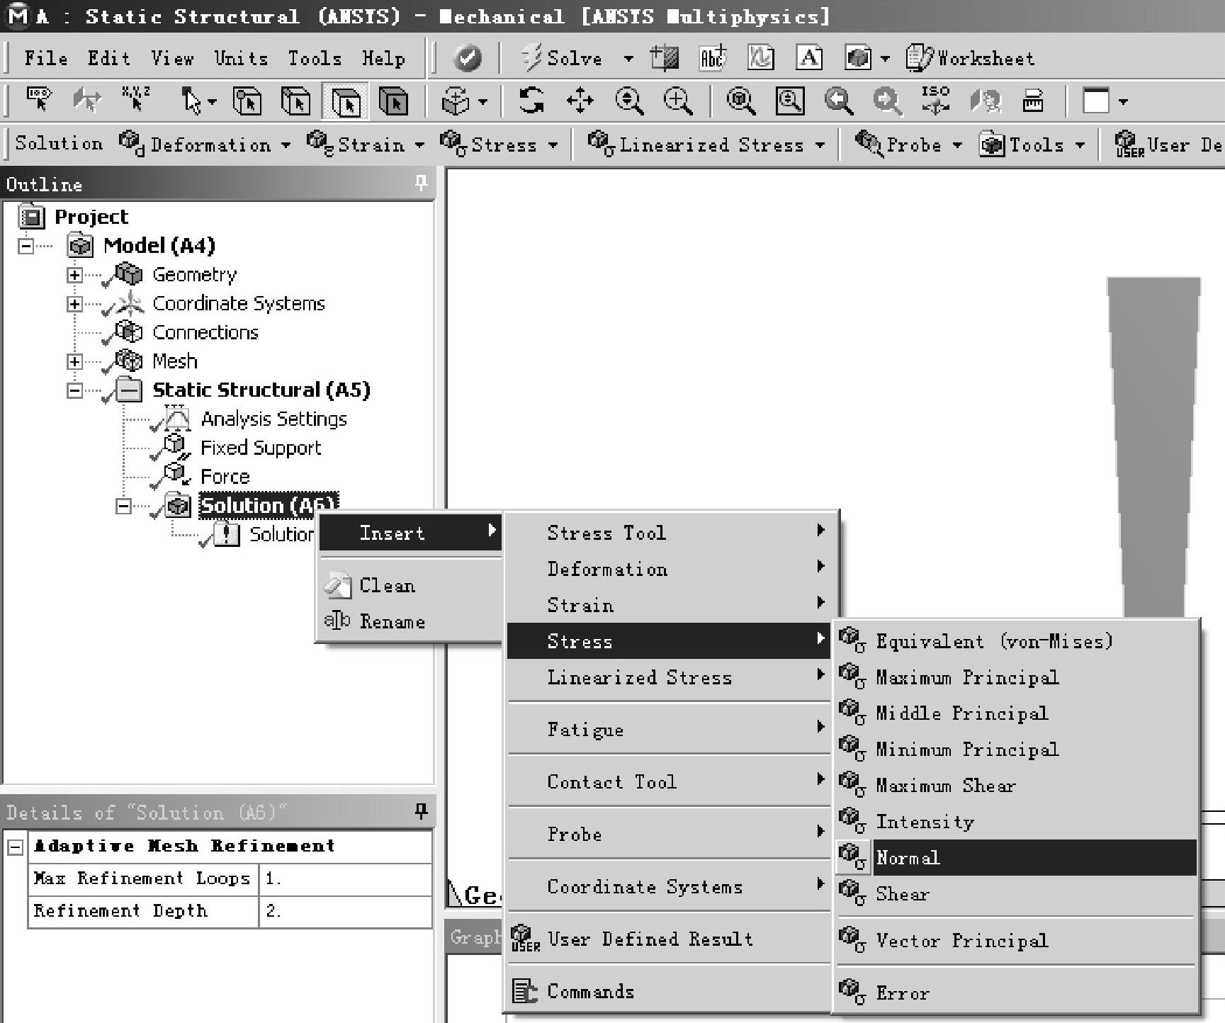Pin the Details of Solution panel
This screenshot has width=1225, height=1023.
click(x=421, y=811)
